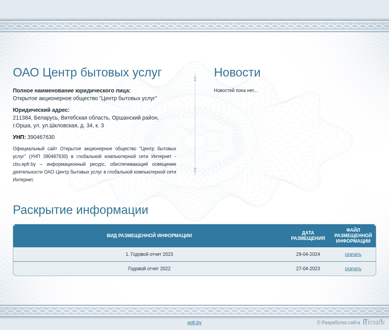Open the epfr.by footer link
Image resolution: width=389 pixels, height=330 pixels.
tap(194, 323)
